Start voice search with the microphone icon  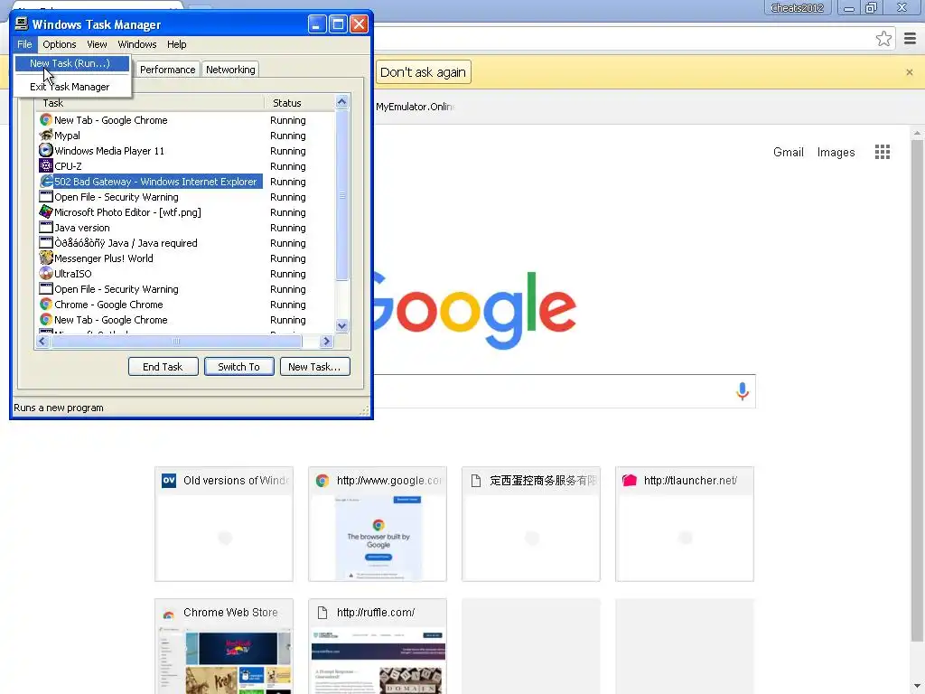pyautogui.click(x=743, y=390)
